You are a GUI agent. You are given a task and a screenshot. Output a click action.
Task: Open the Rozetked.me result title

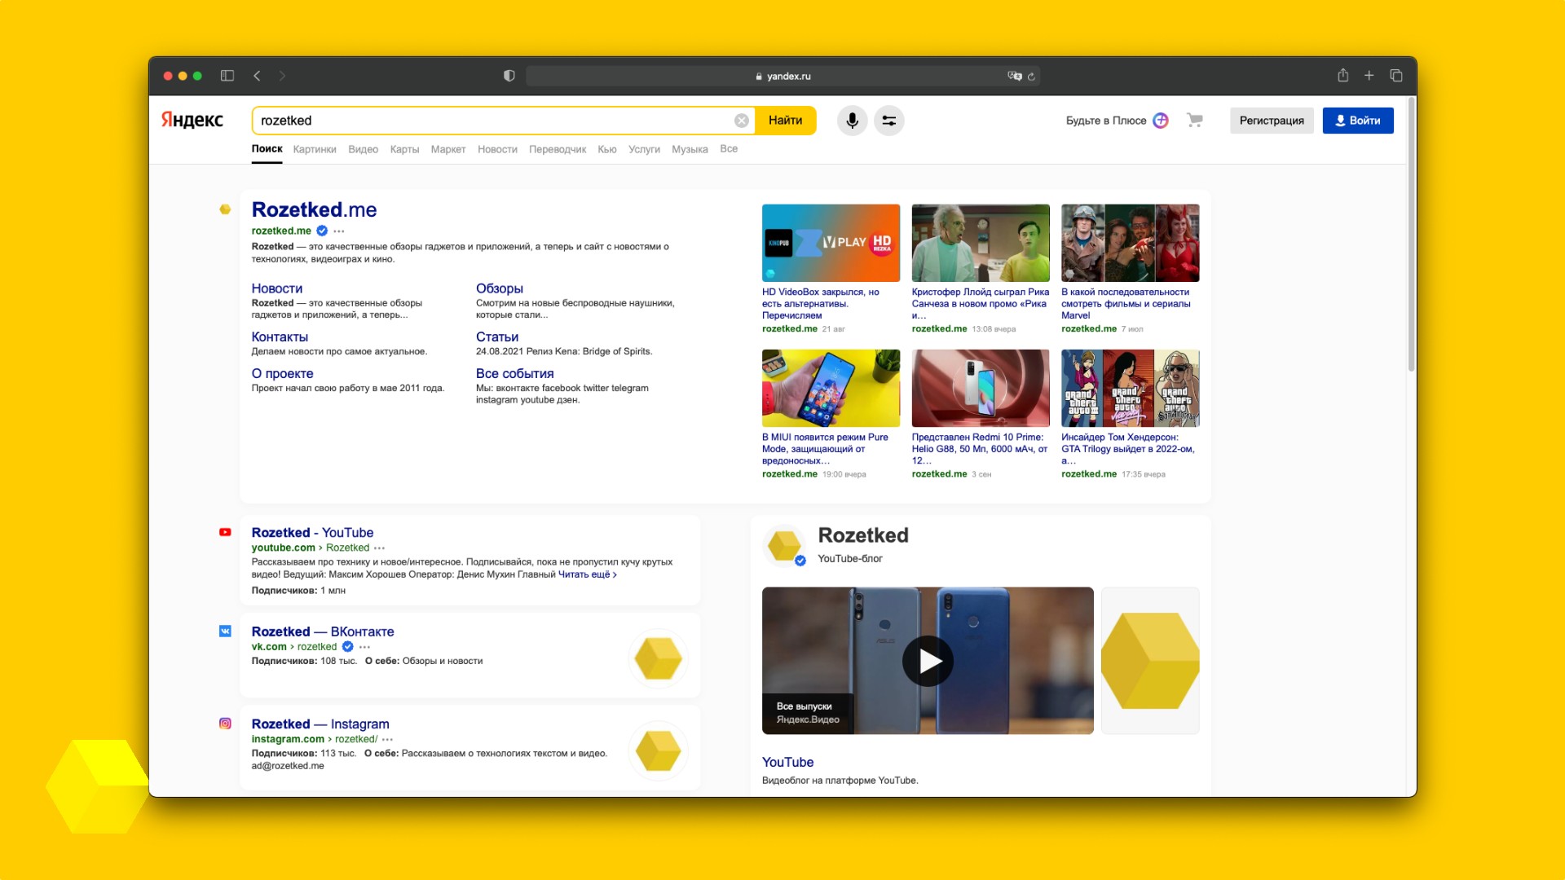[314, 209]
